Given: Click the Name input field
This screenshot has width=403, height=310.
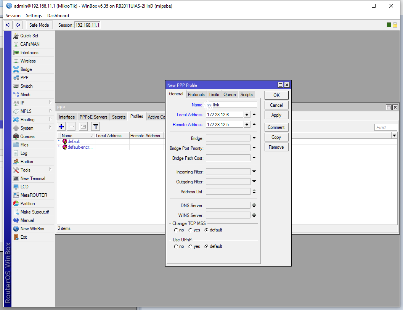Looking at the screenshot, I should click(x=231, y=104).
